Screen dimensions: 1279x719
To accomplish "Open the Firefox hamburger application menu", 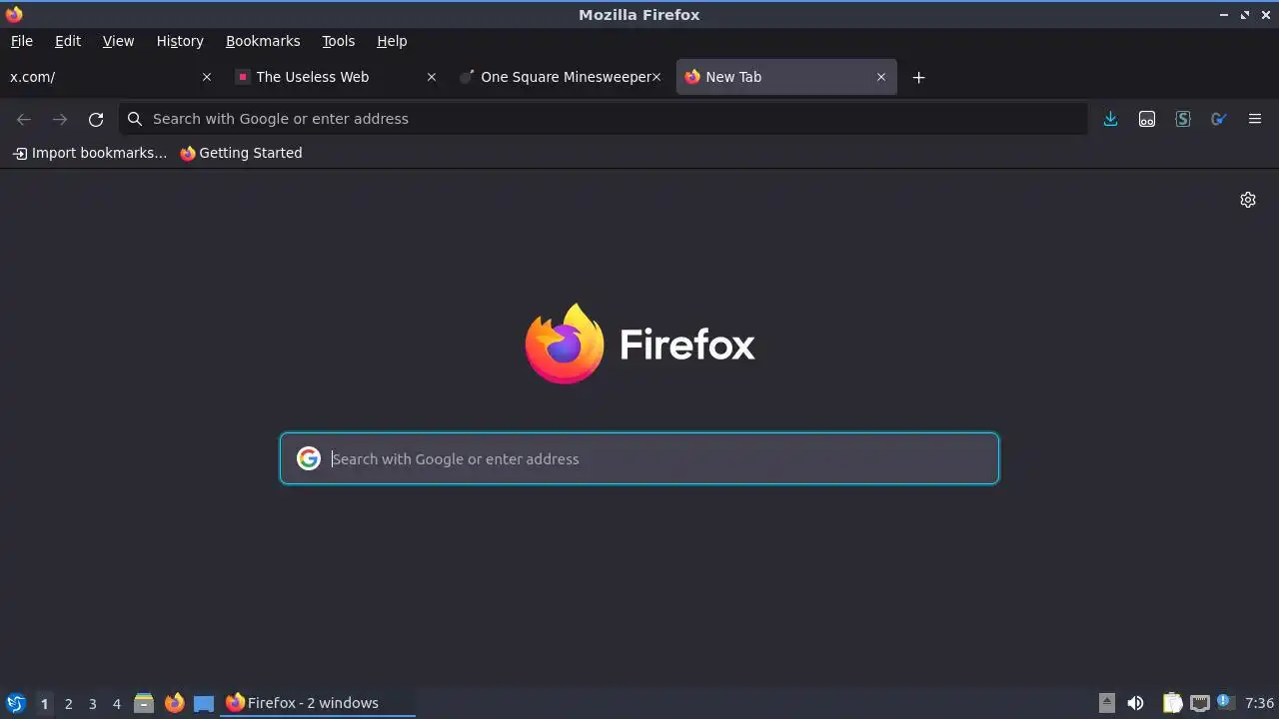I will click(1255, 119).
